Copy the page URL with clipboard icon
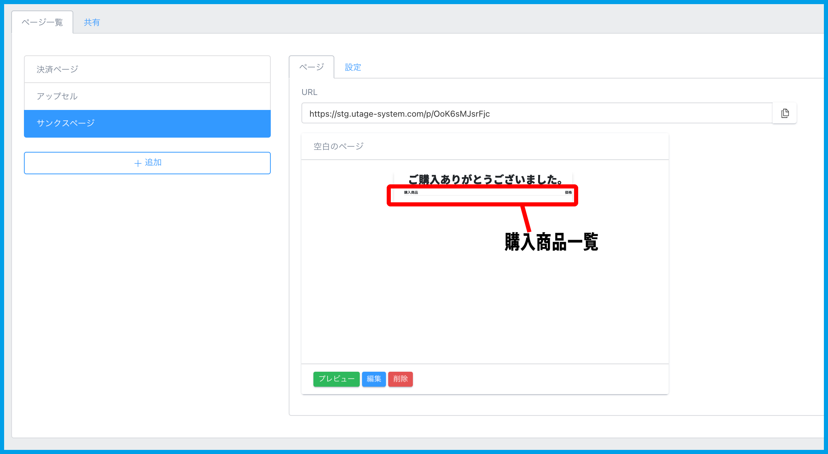The height and width of the screenshot is (454, 828). click(785, 113)
